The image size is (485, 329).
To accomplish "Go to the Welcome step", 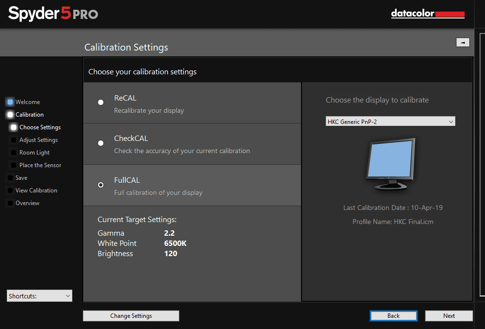I will pos(28,102).
